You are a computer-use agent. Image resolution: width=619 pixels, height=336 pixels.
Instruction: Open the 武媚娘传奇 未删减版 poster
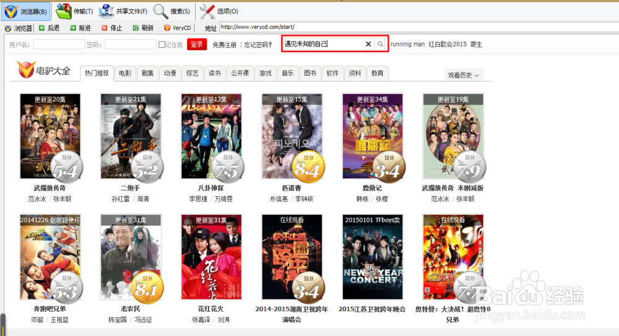click(453, 136)
